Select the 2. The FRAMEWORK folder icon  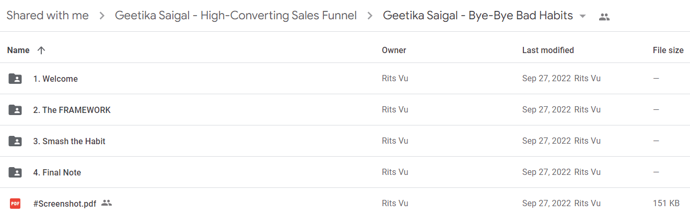pos(15,110)
